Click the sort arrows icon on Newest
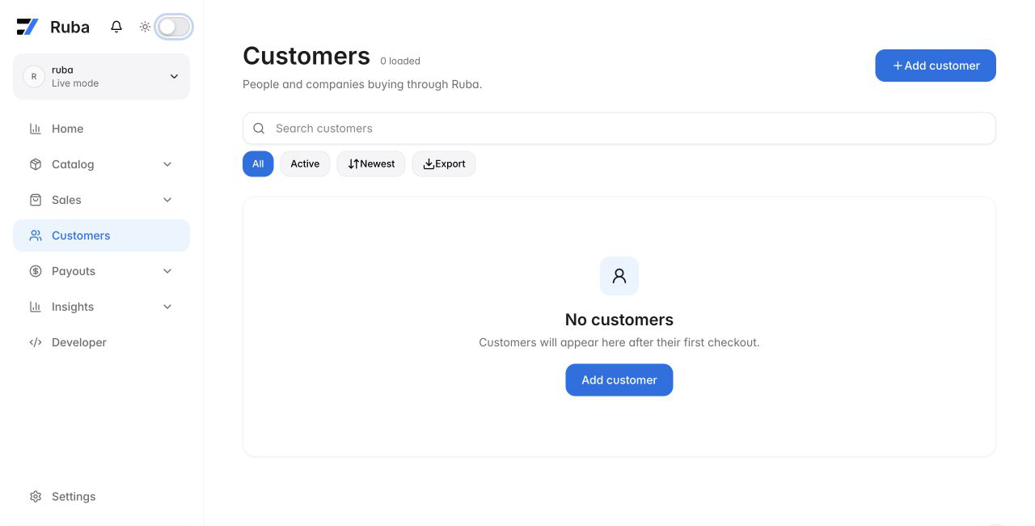 pos(353,164)
